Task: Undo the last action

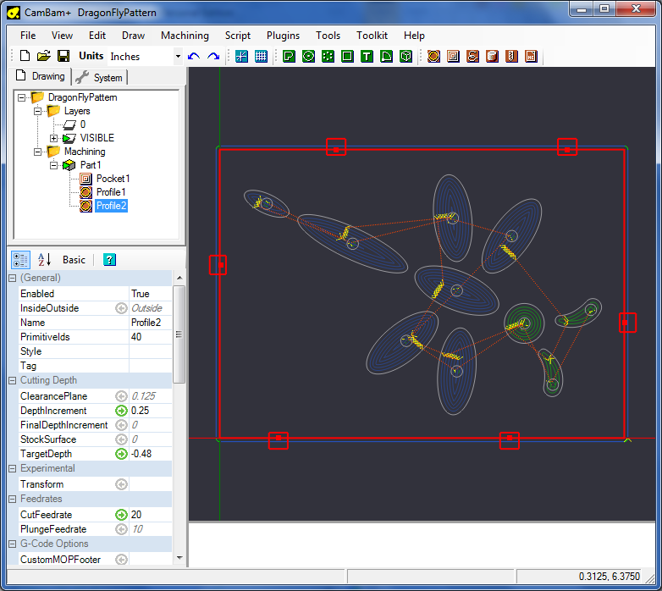Action: tap(194, 56)
